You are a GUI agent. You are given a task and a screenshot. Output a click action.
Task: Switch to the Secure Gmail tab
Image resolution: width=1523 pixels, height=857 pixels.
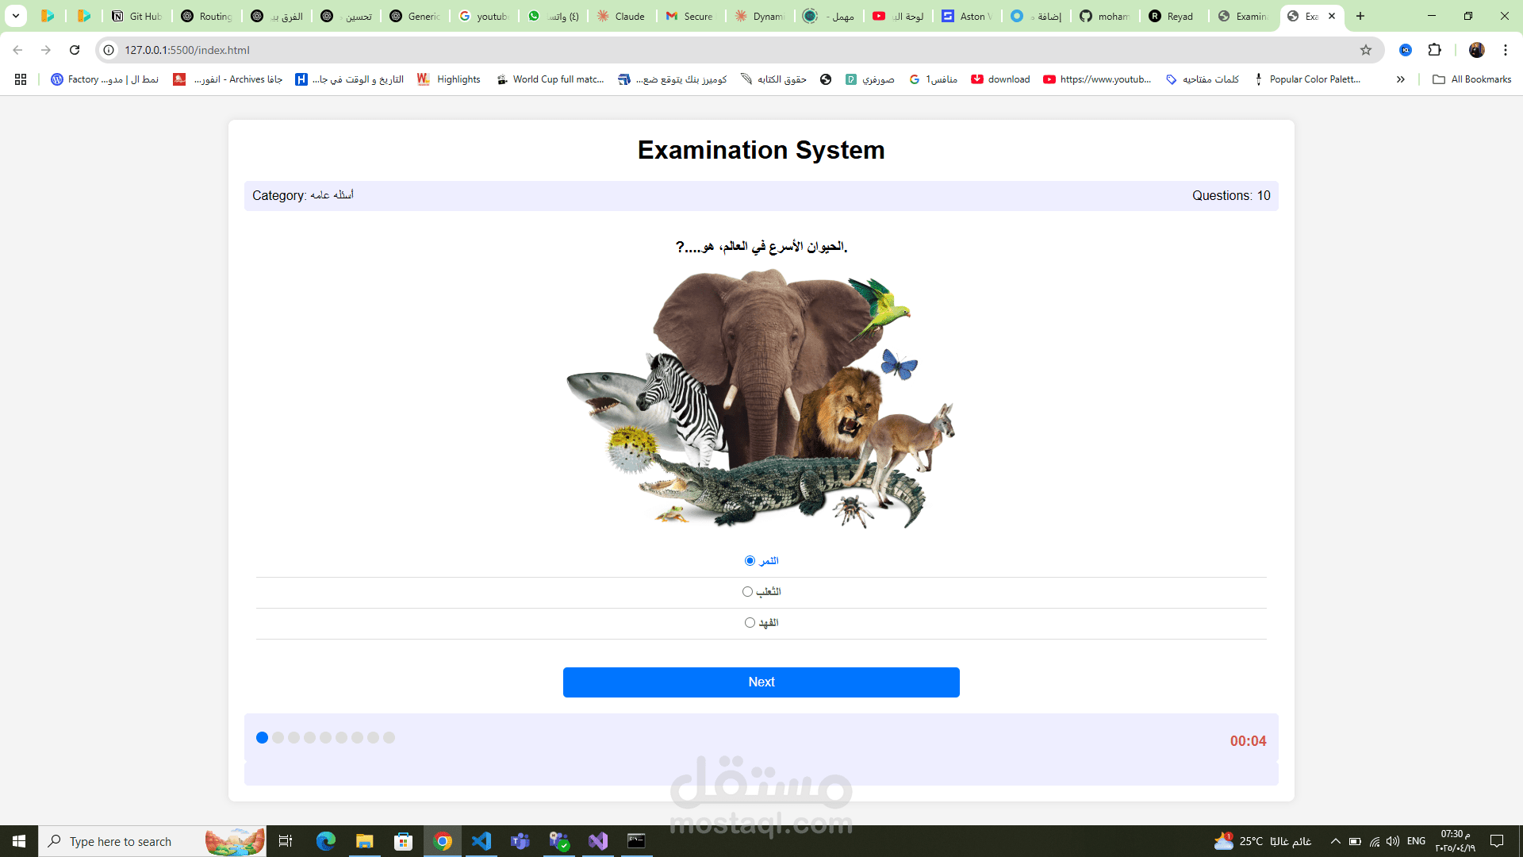[691, 16]
